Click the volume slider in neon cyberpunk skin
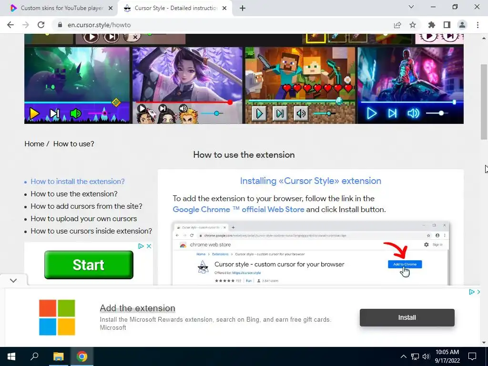Viewport: 488px width, 366px height. 437,113
